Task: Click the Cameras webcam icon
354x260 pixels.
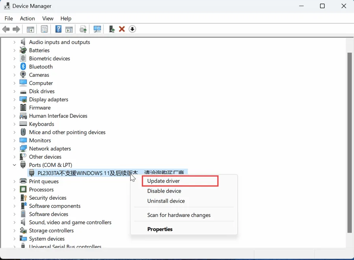Action: (23, 74)
